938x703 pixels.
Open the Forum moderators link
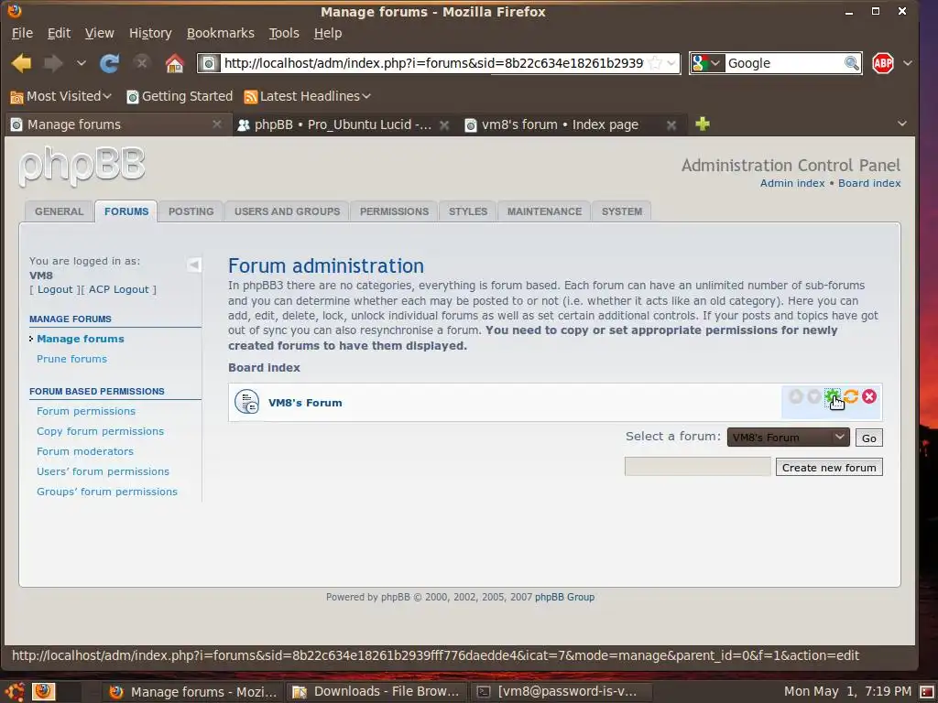pyautogui.click(x=85, y=451)
